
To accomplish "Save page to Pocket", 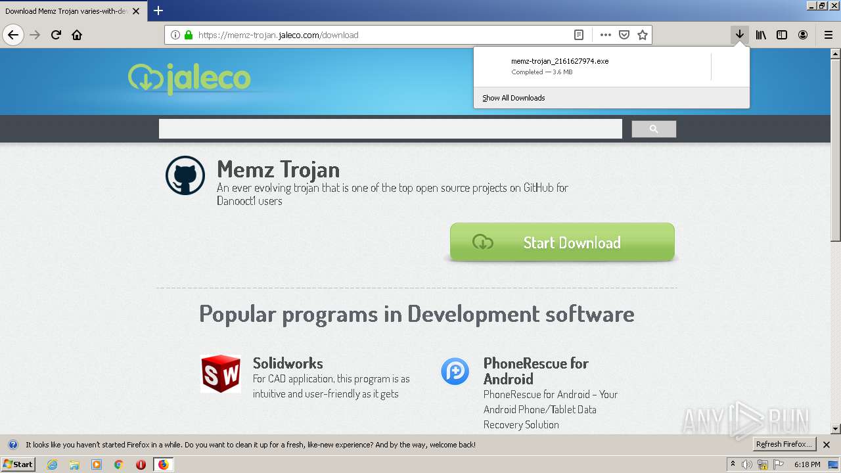I will coord(624,35).
